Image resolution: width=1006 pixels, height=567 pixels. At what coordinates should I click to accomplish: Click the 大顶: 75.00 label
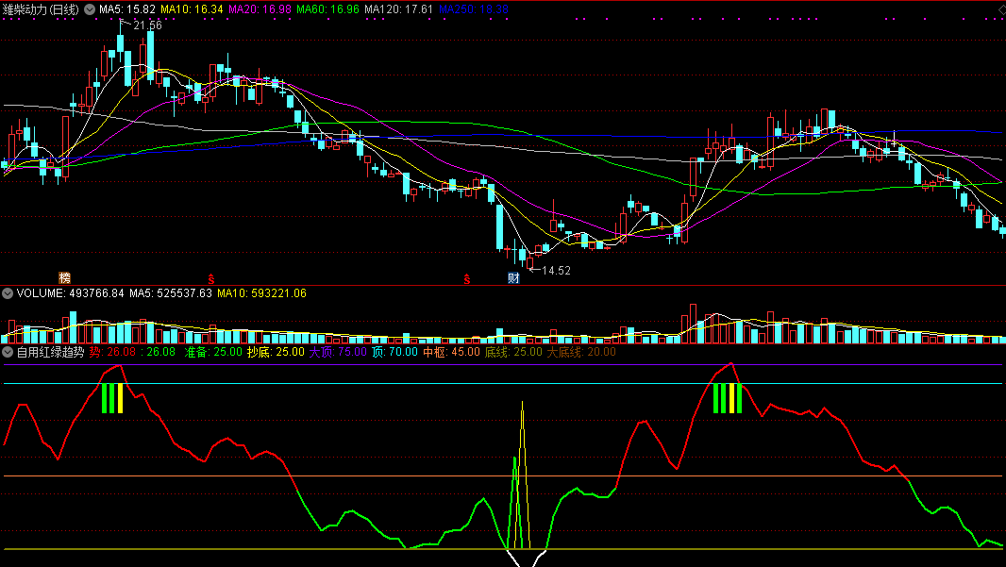(338, 352)
